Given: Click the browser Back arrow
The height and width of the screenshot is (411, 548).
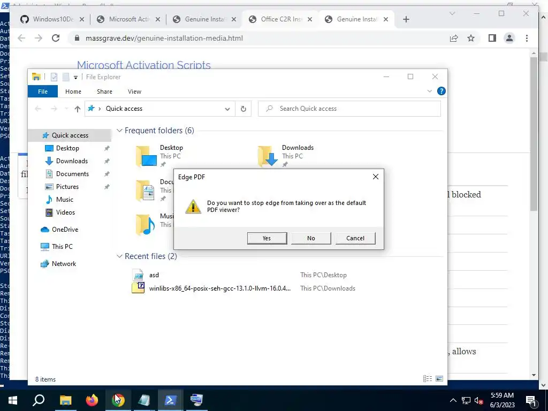Looking at the screenshot, I should (21, 38).
